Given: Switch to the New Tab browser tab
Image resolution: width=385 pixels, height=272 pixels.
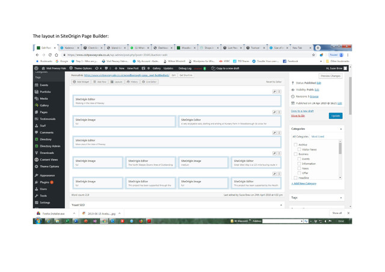Looking at the screenshot, I should (301, 48).
